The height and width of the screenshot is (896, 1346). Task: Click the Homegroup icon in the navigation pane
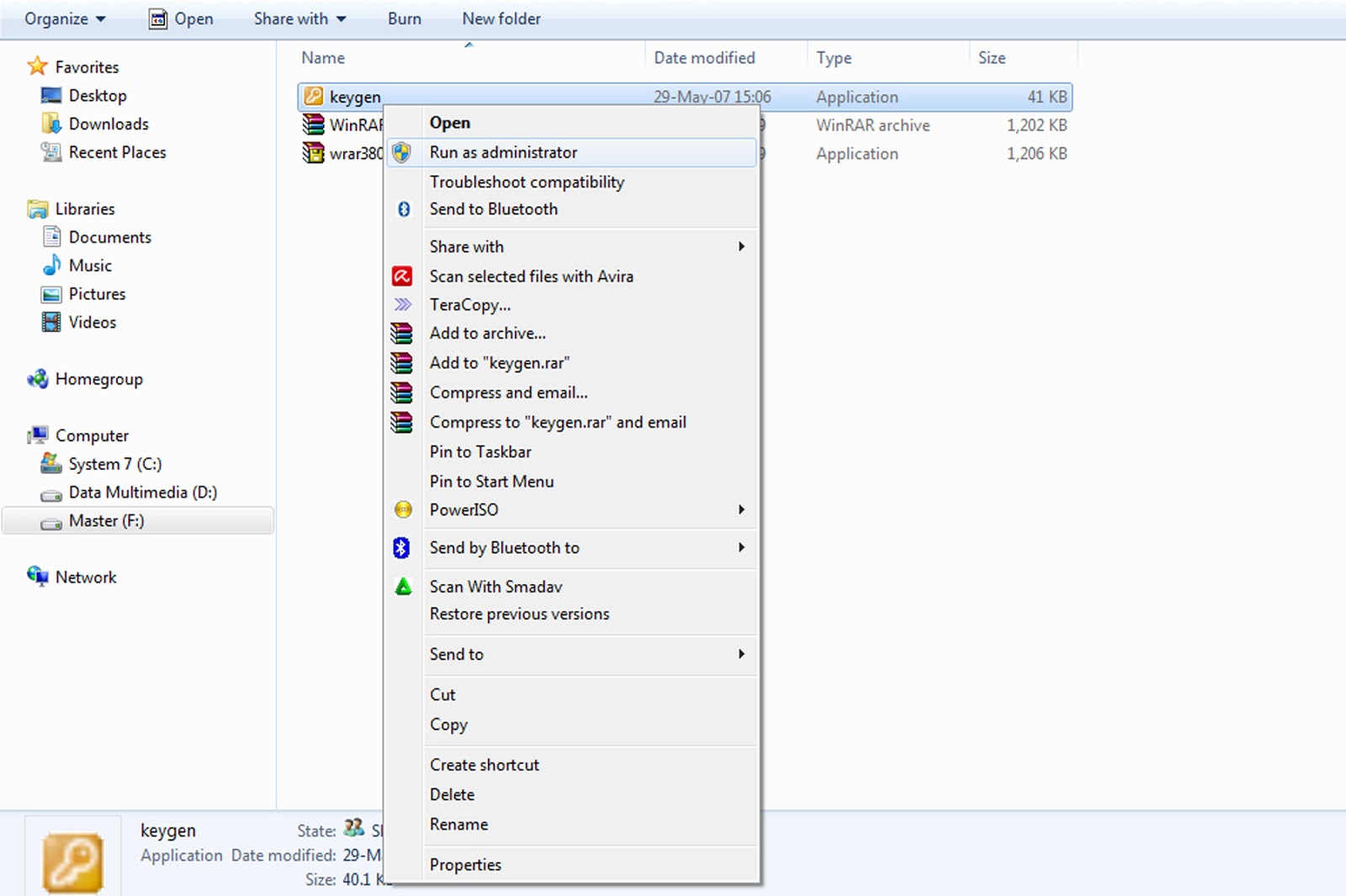pos(38,379)
